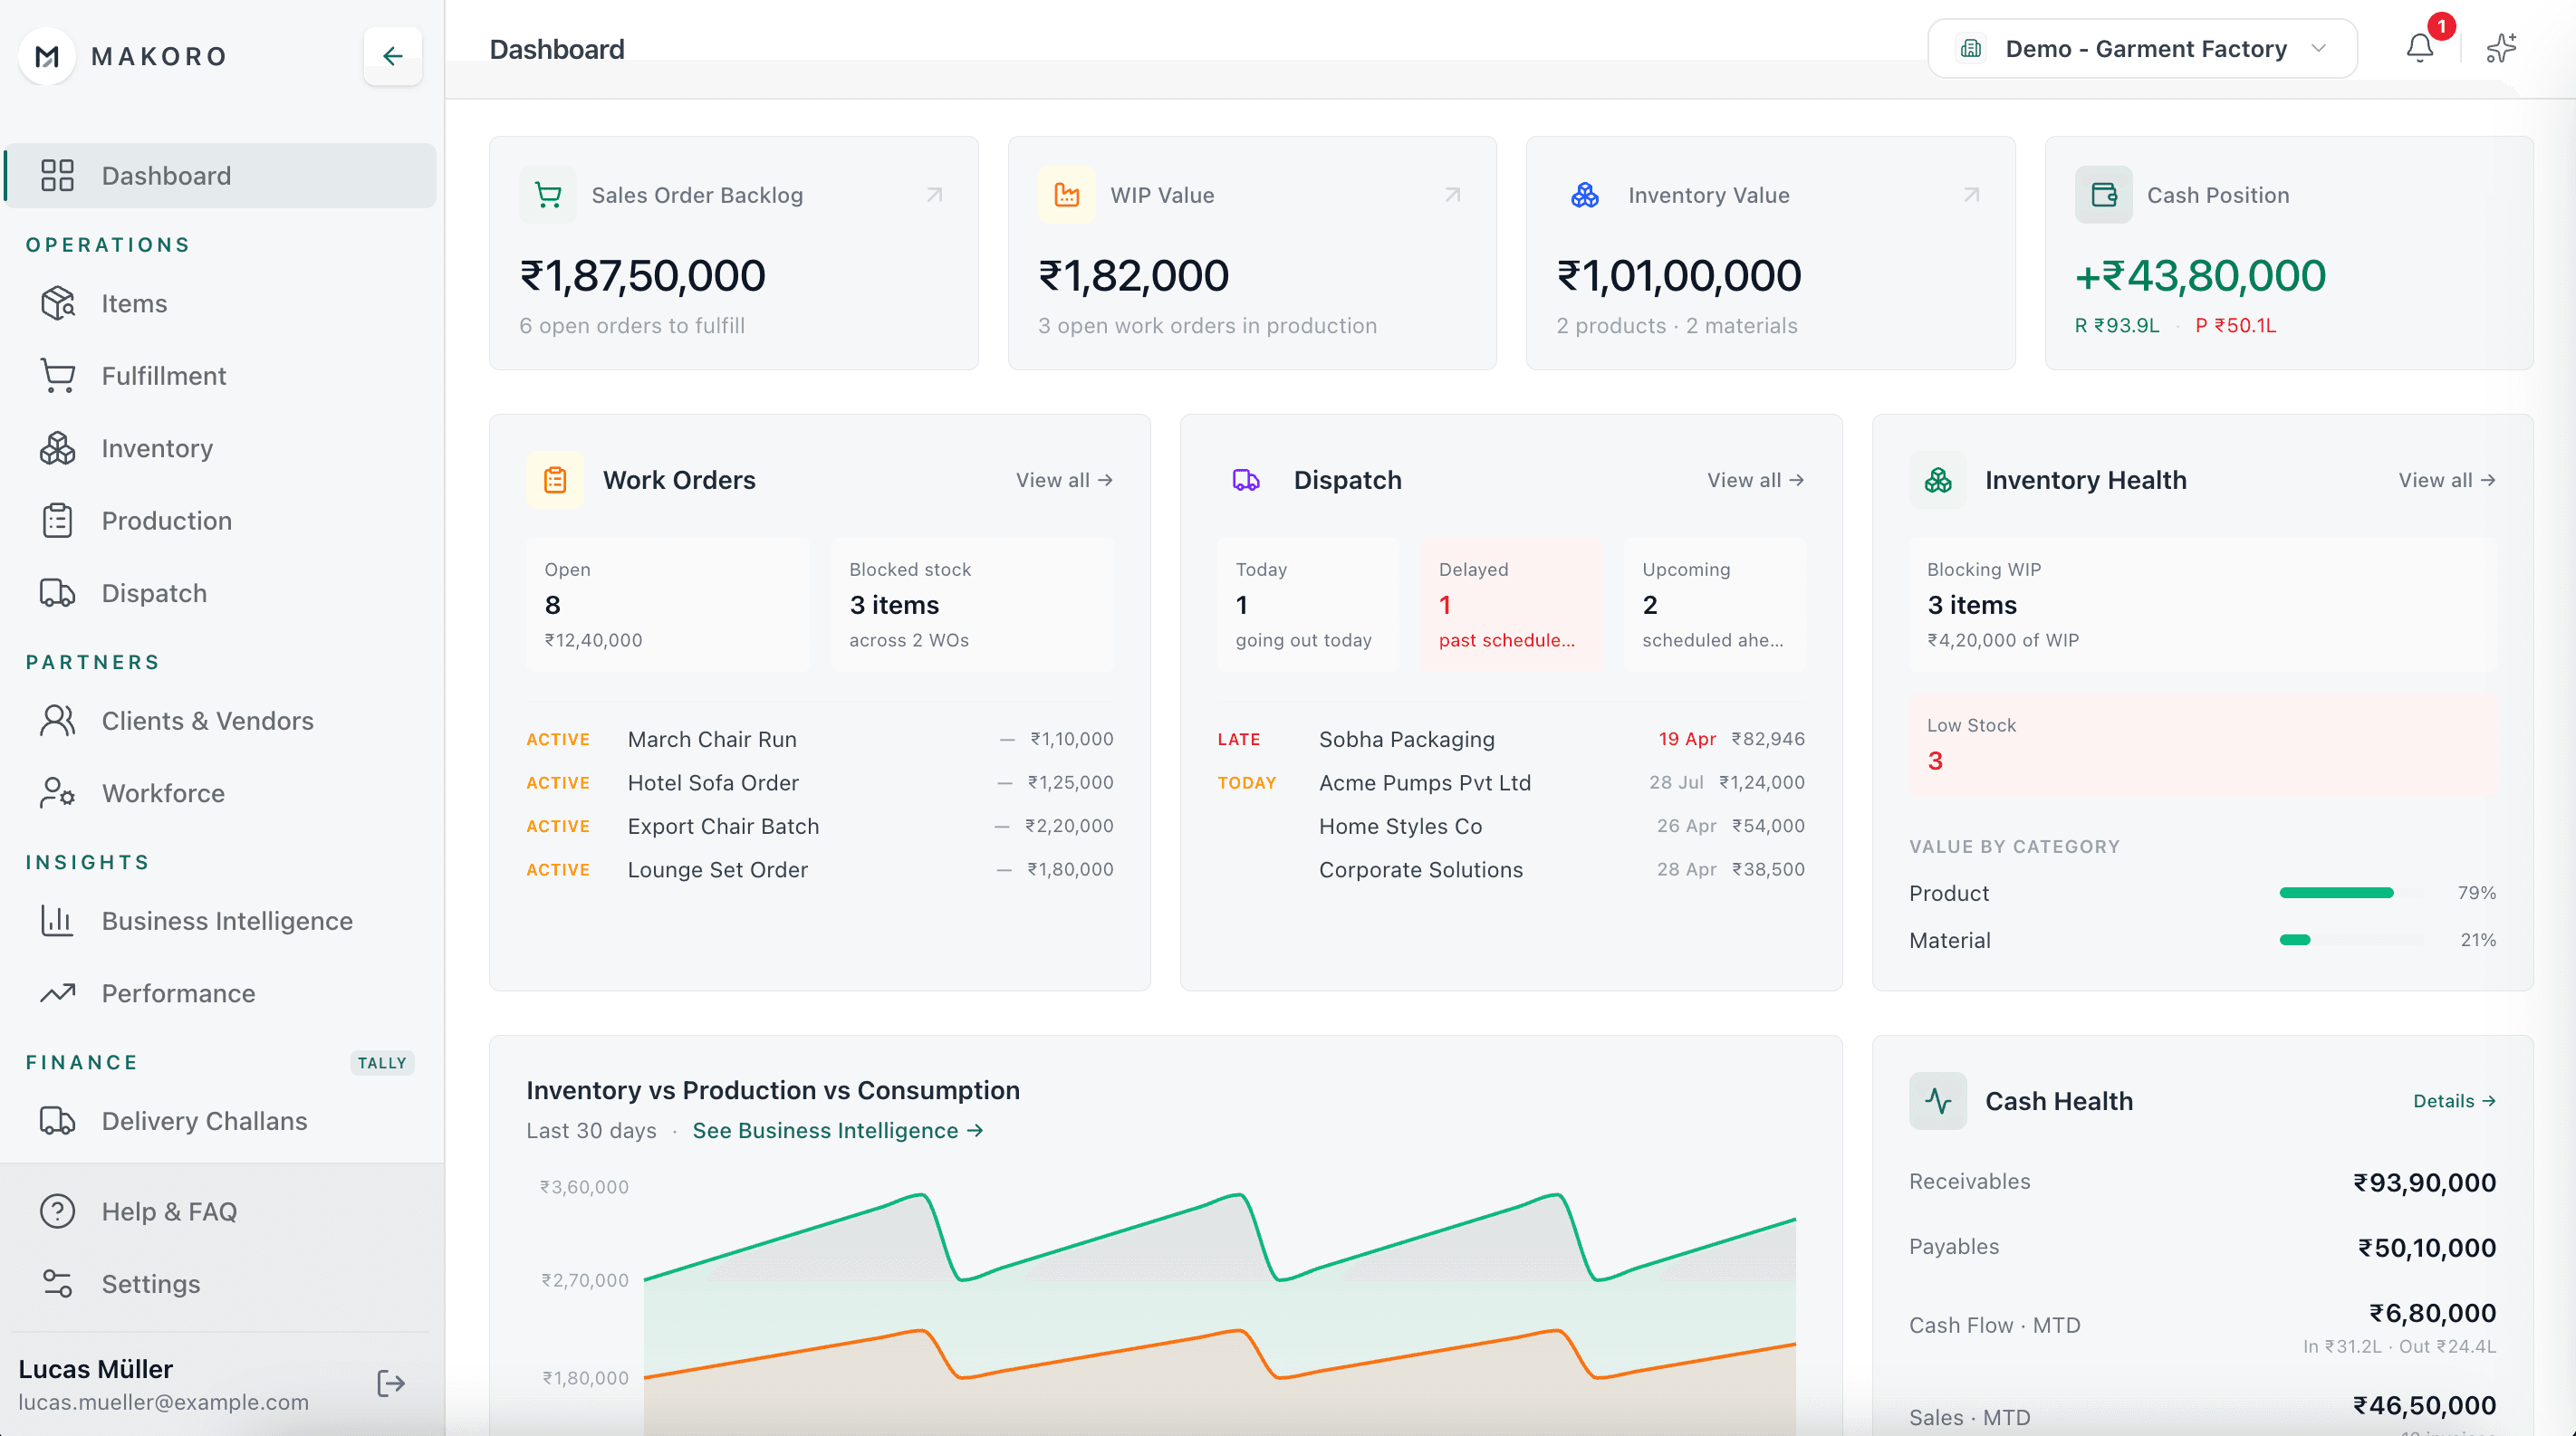The image size is (2576, 1436).
Task: Click the Delayed dispatch tile
Action: pos(1511,605)
